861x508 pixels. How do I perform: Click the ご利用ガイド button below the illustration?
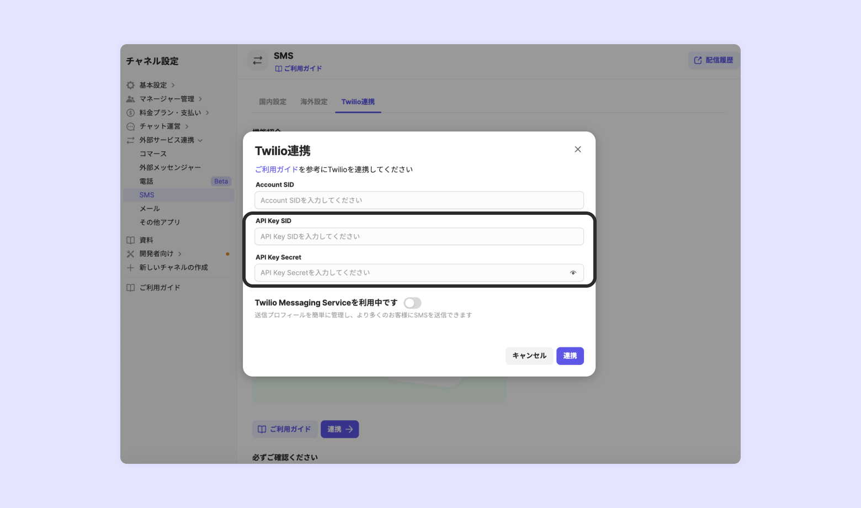click(285, 429)
